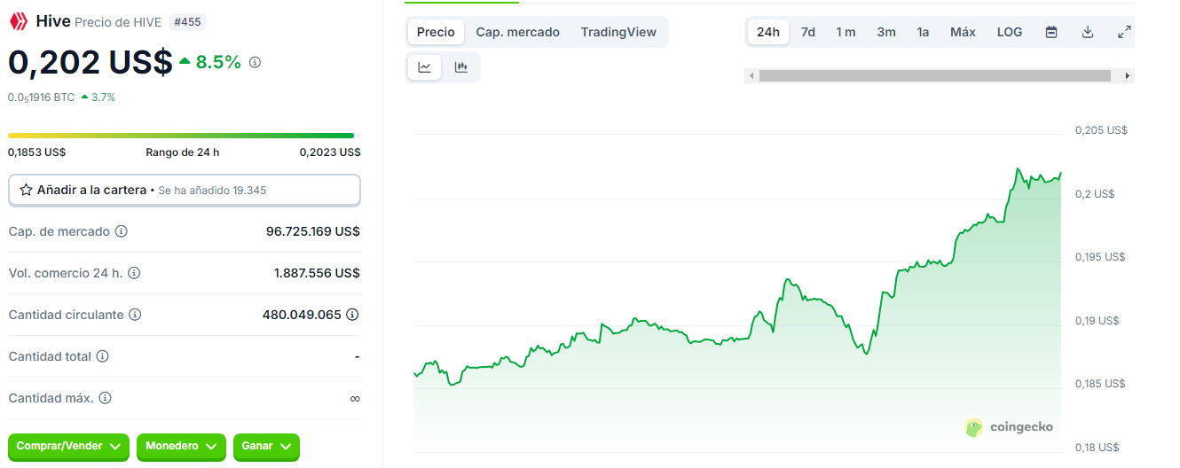
Task: Click info icon beside 480.049.065 value
Action: click(x=352, y=315)
